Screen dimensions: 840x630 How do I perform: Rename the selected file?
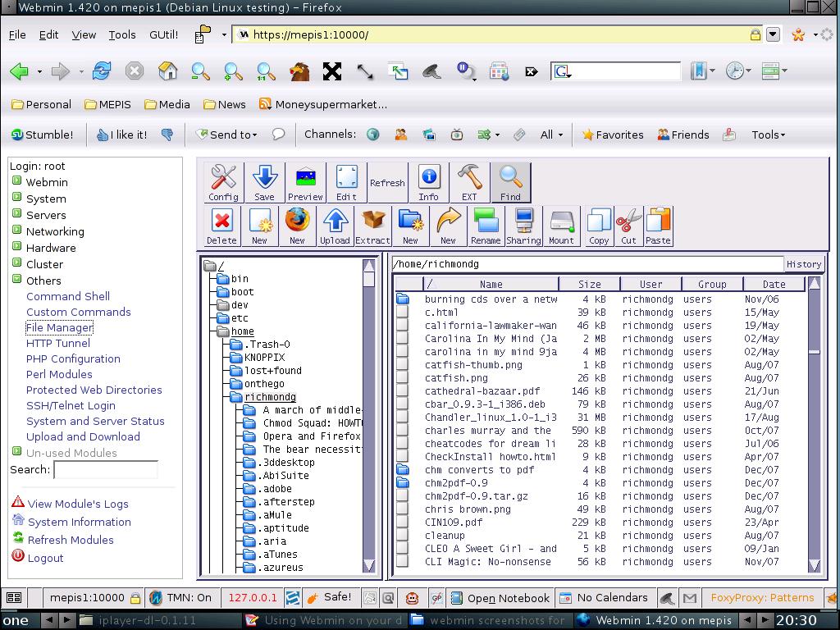(x=486, y=226)
